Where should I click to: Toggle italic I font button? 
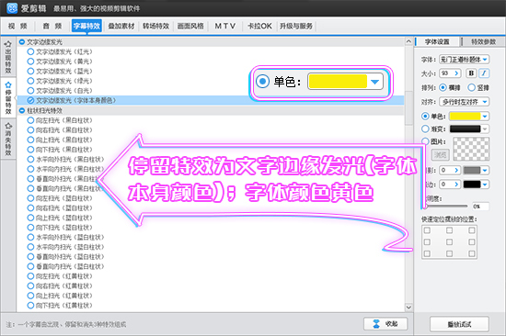(484, 73)
